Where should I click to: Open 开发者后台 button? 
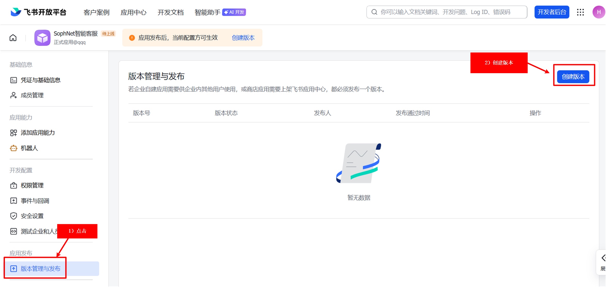pyautogui.click(x=552, y=12)
